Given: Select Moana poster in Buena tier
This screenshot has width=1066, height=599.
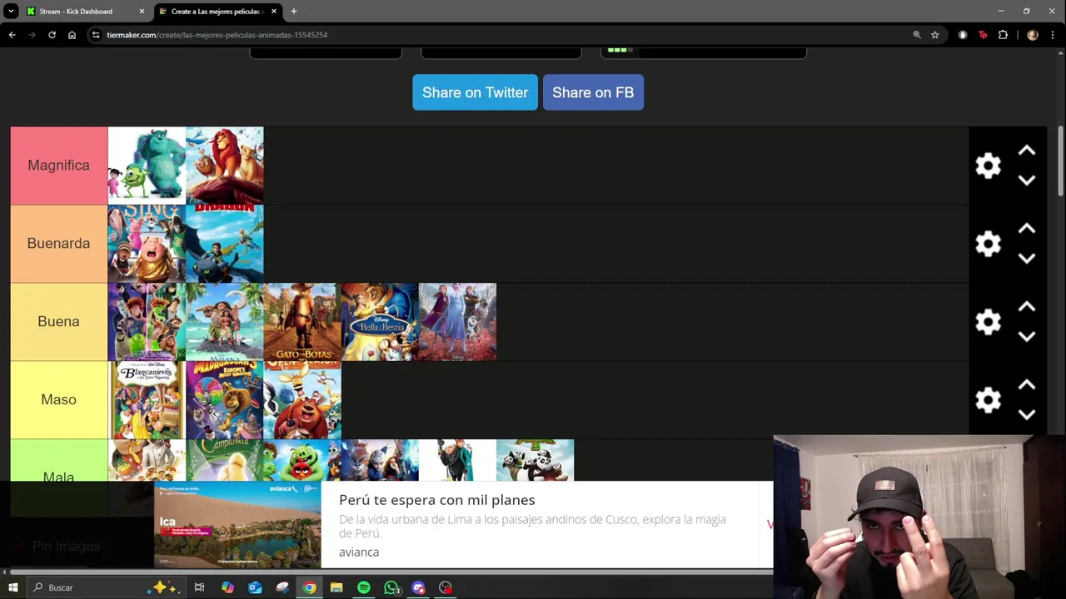Looking at the screenshot, I should [x=224, y=322].
